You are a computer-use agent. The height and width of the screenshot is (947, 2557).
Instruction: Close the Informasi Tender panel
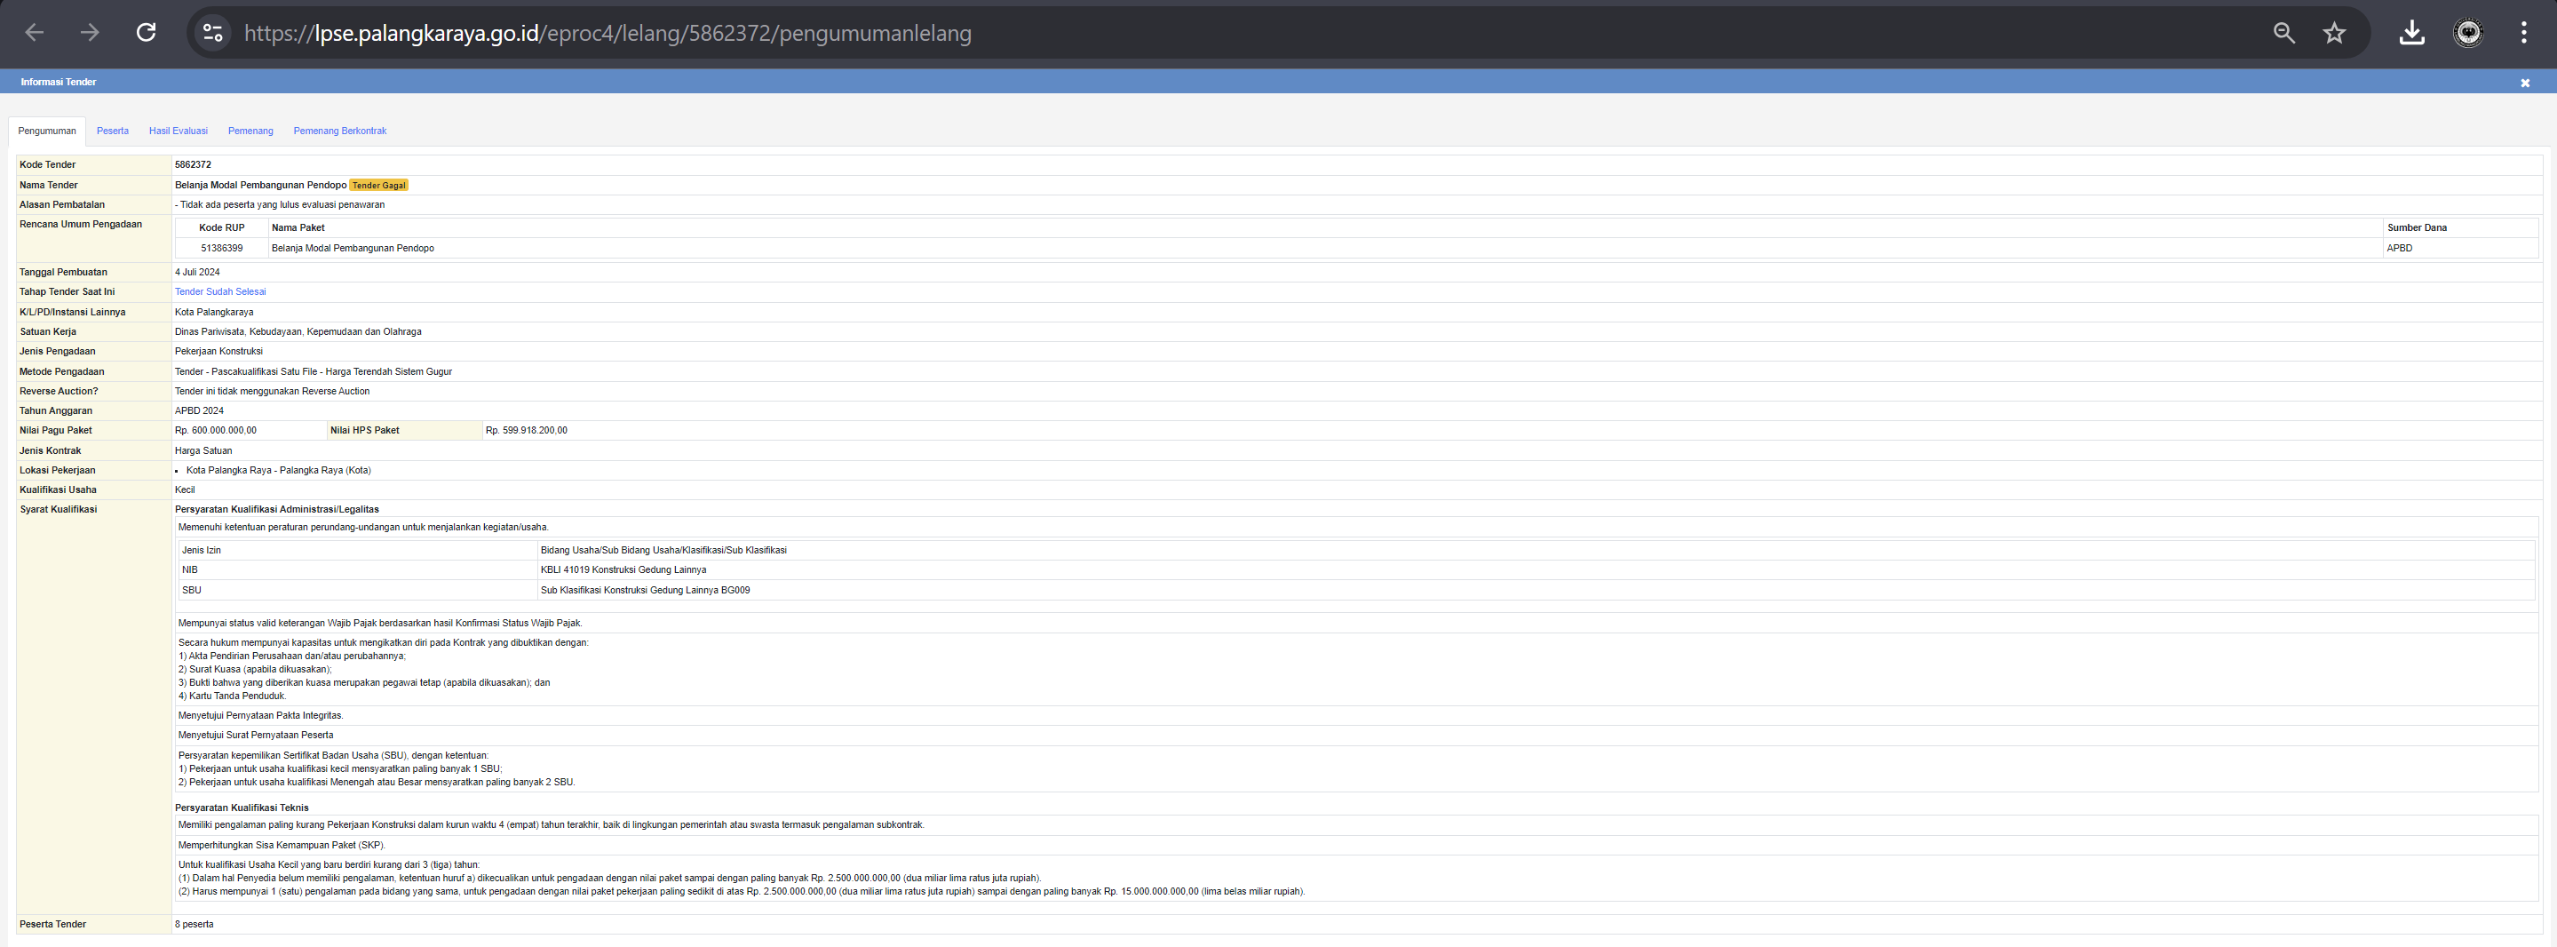tap(2524, 84)
